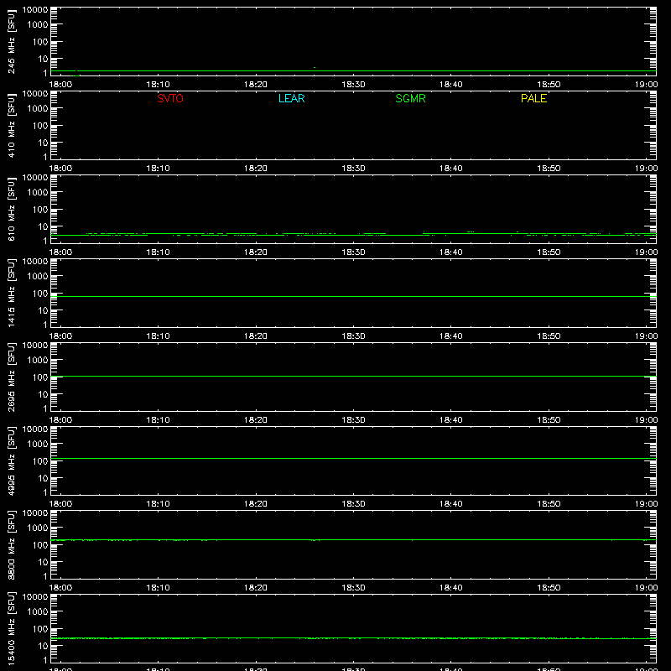This screenshot has height=671, width=671.
Task: Click the 18:00 label below 1415 MHz plot
Action: point(60,336)
